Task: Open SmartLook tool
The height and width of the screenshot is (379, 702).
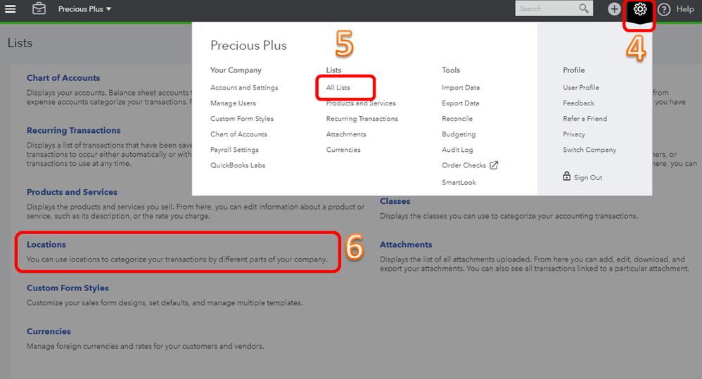Action: (x=459, y=183)
